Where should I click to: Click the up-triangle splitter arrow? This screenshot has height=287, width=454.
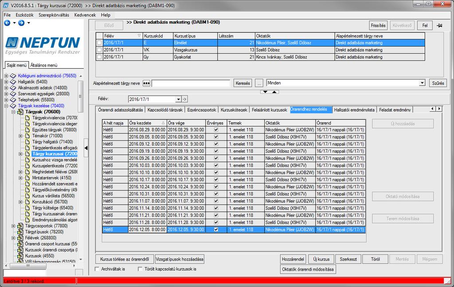pyautogui.click(x=274, y=92)
